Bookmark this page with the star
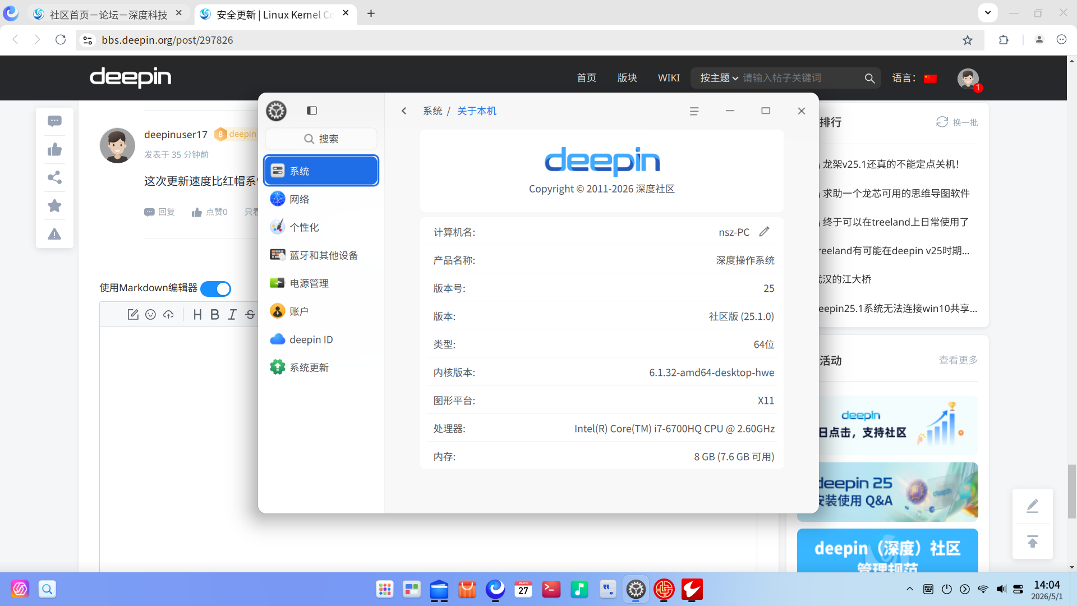 968,40
